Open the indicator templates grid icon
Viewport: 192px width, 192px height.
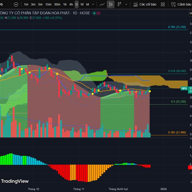[163, 4]
